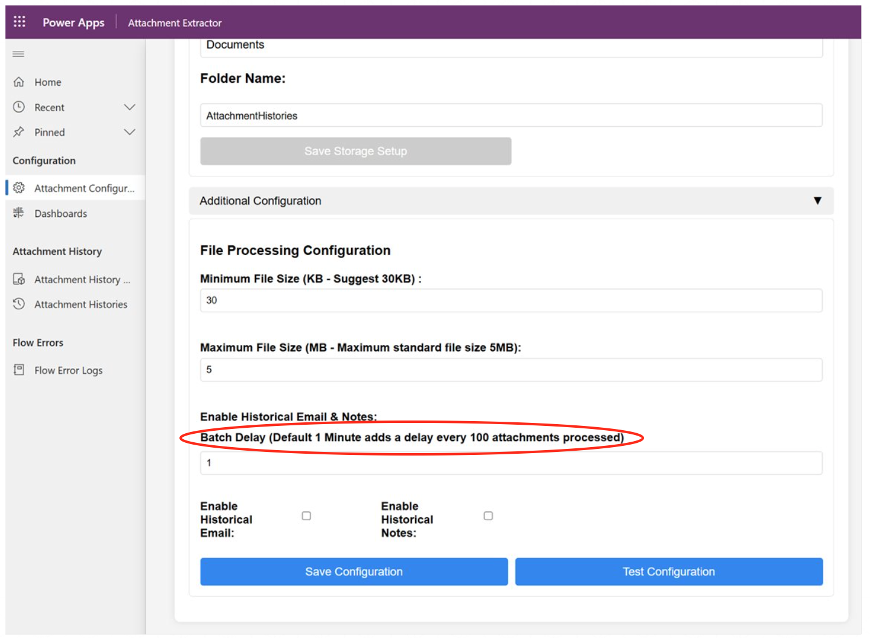Click the Batch Delay input field

point(511,463)
